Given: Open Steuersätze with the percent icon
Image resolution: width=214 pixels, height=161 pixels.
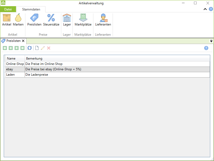Looking at the screenshot, I should (51, 20).
